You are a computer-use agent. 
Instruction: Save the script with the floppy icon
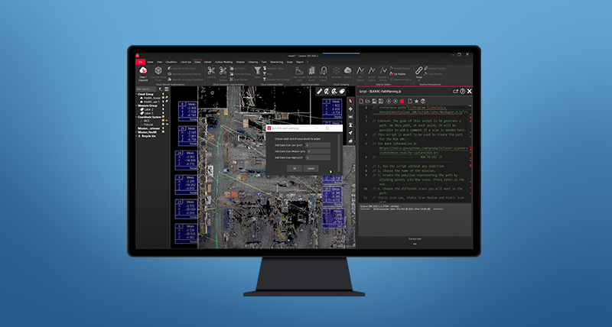pos(374,100)
